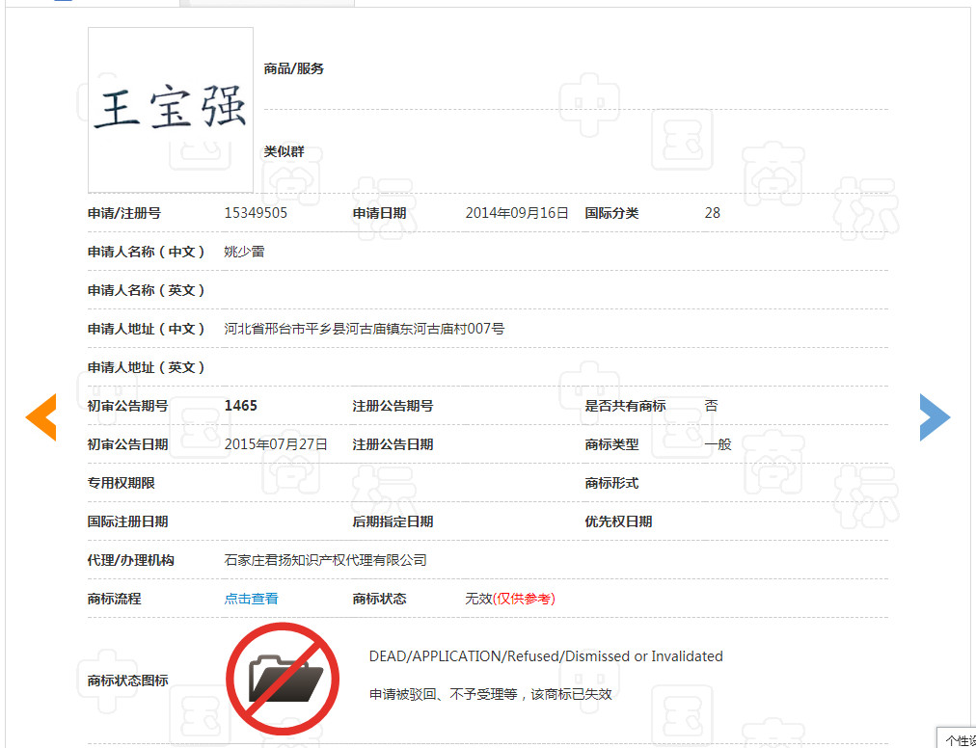Click the orange left navigation arrow
The image size is (976, 748).
pos(41,417)
